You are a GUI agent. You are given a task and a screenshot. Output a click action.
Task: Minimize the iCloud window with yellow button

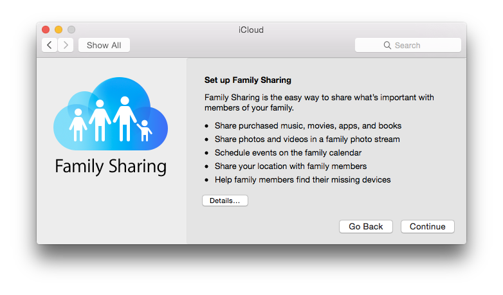pos(59,30)
